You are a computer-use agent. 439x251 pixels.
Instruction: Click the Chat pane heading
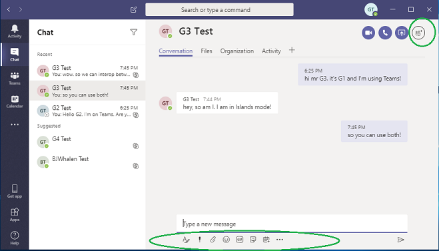45,33
